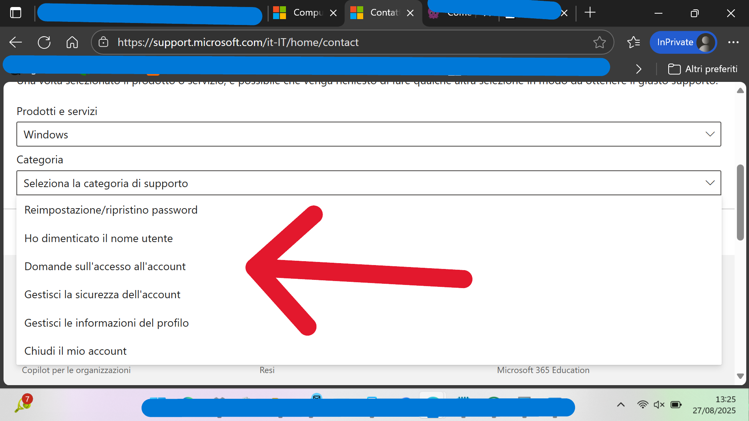Open browser settings and more menu
The height and width of the screenshot is (421, 749).
click(733, 42)
